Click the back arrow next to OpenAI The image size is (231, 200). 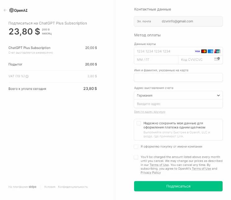point(5,10)
